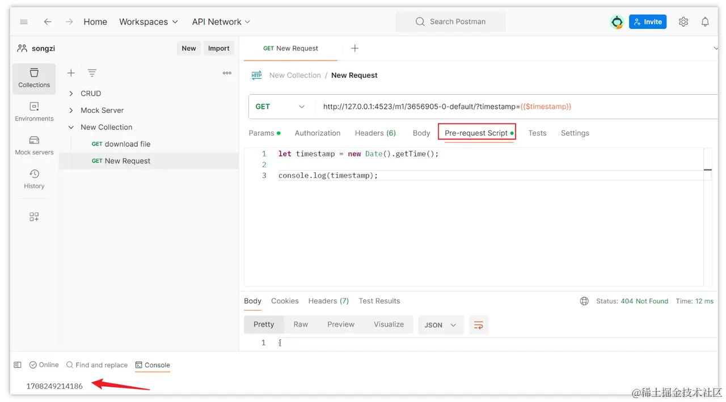Switch to the Settings tab
This screenshot has width=726, height=402.
tap(575, 133)
